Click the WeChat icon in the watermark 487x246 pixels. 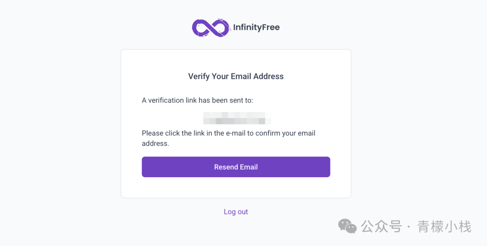tap(347, 226)
